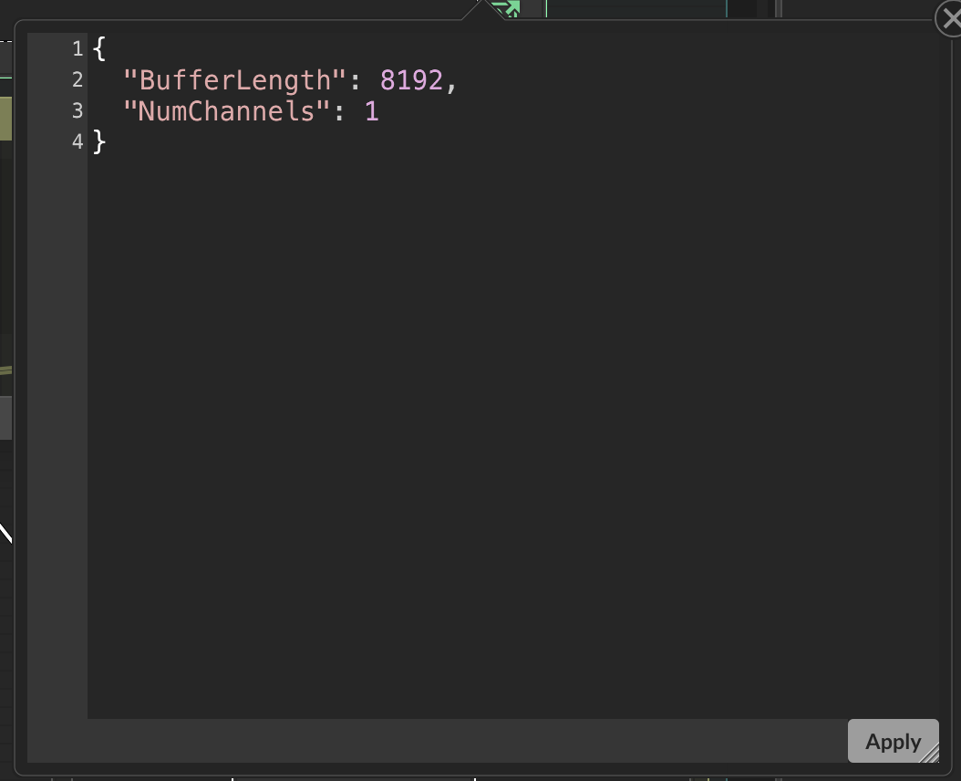Click the Apply button
This screenshot has width=961, height=781.
(893, 741)
